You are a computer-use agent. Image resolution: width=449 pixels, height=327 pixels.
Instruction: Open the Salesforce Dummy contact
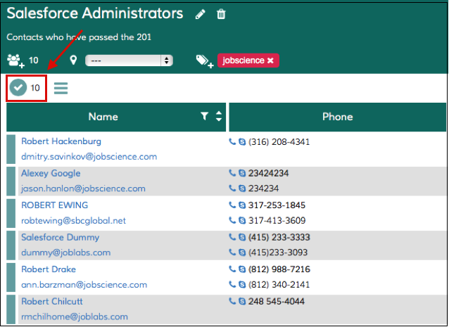pos(60,238)
